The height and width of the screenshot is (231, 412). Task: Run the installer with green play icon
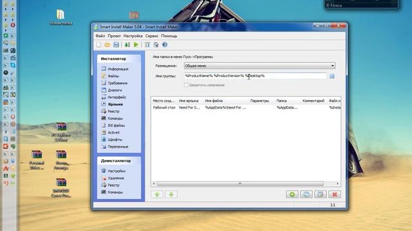(x=136, y=45)
